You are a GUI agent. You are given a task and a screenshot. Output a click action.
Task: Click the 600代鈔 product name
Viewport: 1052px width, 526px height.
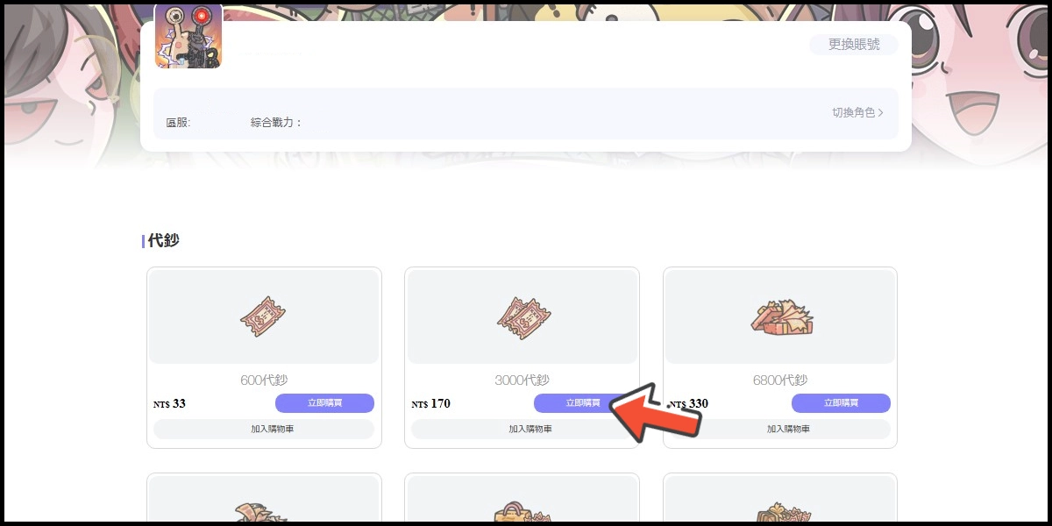pos(264,380)
